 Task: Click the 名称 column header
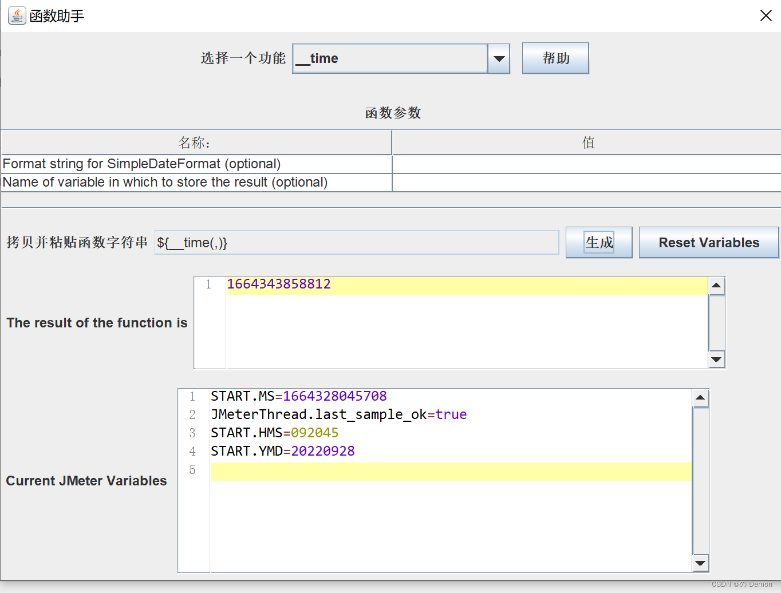coord(196,143)
